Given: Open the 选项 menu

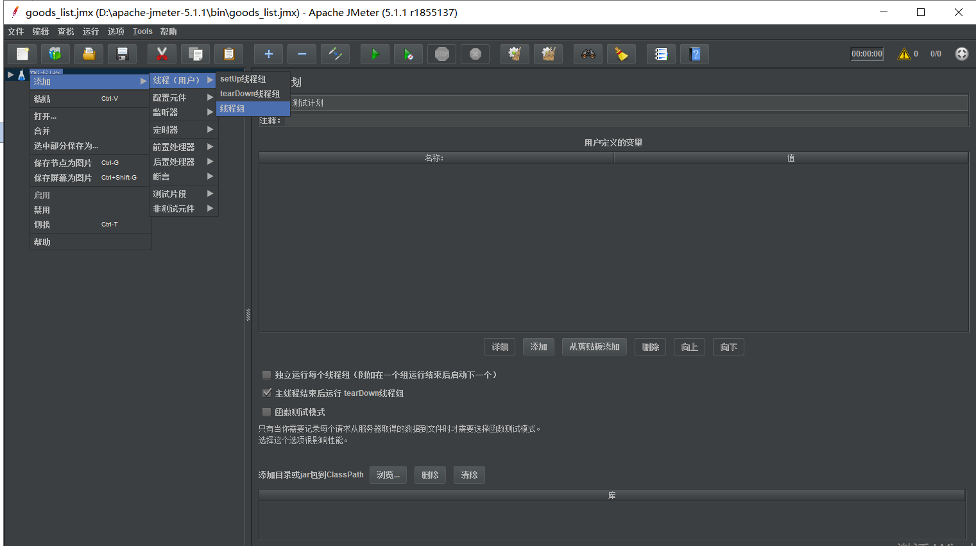Looking at the screenshot, I should pos(116,31).
